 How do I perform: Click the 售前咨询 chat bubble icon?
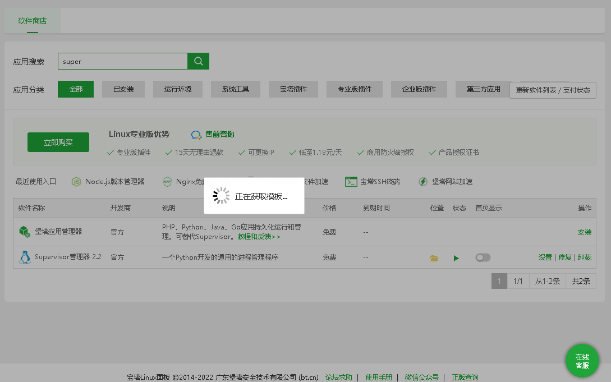pos(196,135)
